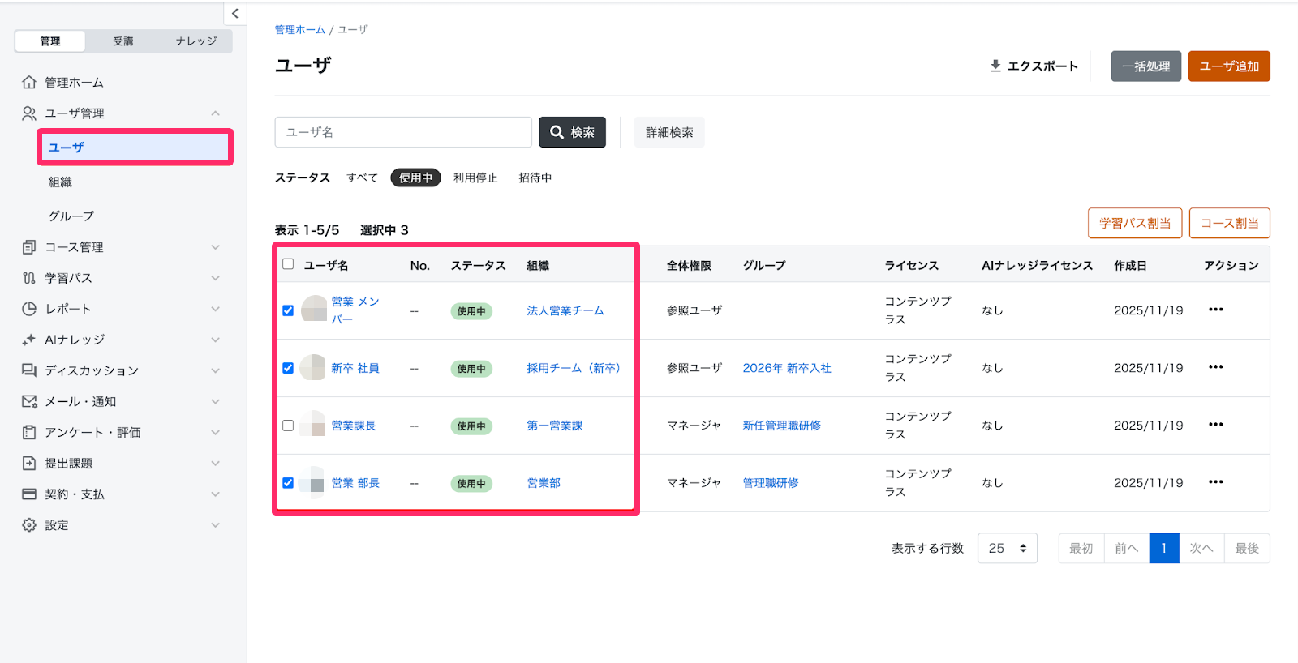
Task: Click the card icon beside 契約・支払
Action: point(29,494)
